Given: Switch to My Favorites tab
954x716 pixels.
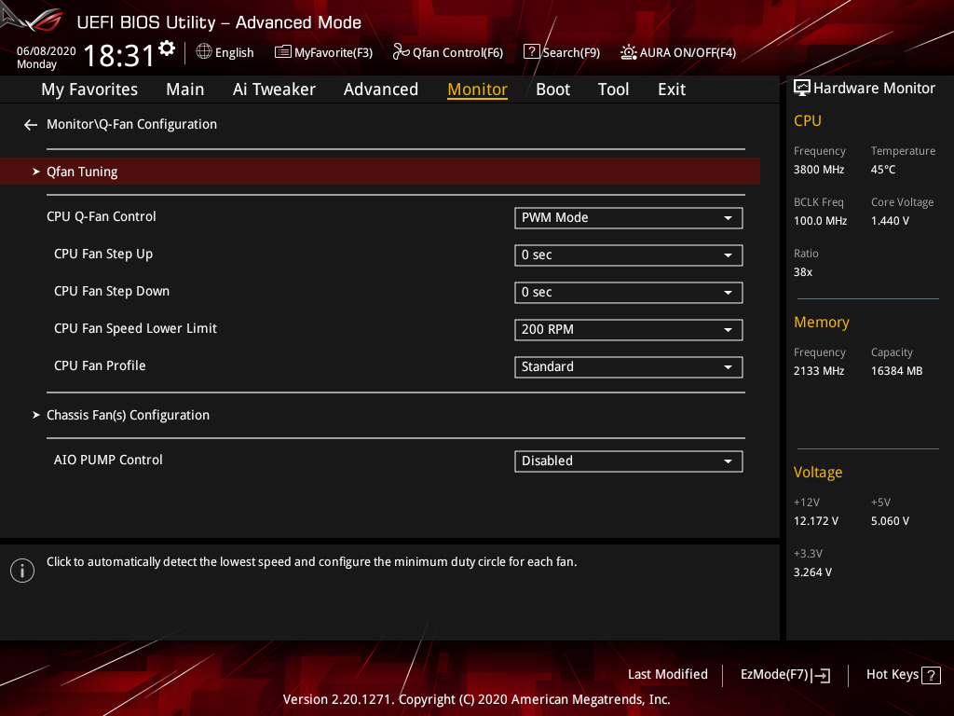Looking at the screenshot, I should click(x=89, y=89).
